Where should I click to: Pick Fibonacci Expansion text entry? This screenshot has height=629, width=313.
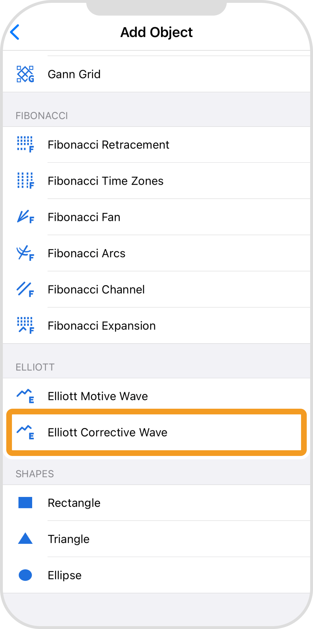point(102,326)
